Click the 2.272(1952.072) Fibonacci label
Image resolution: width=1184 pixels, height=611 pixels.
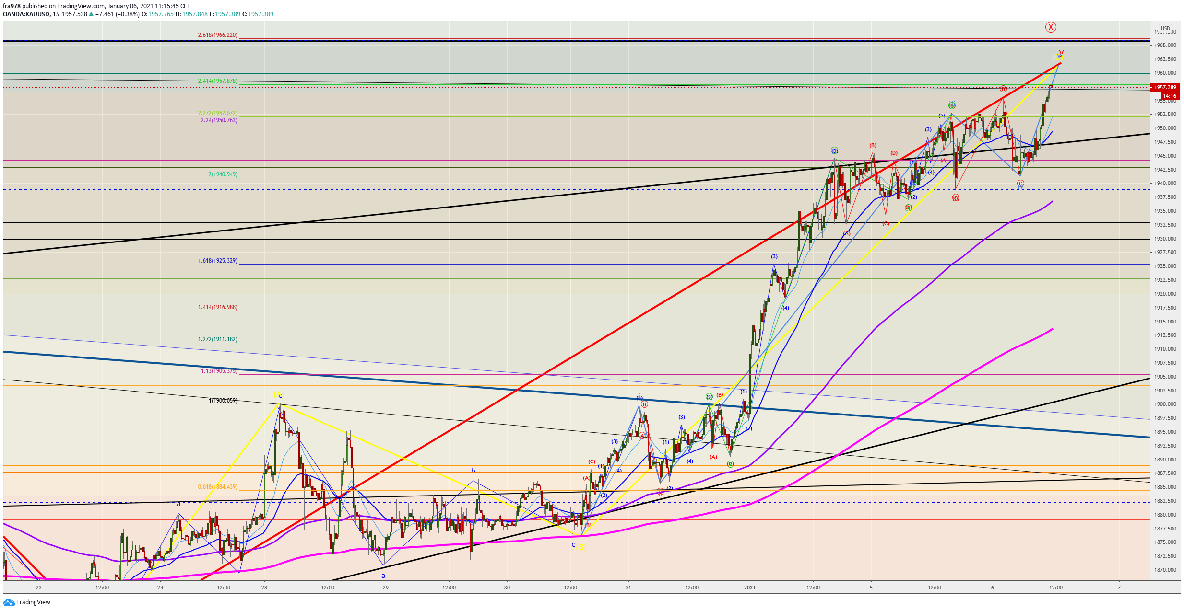[217, 113]
